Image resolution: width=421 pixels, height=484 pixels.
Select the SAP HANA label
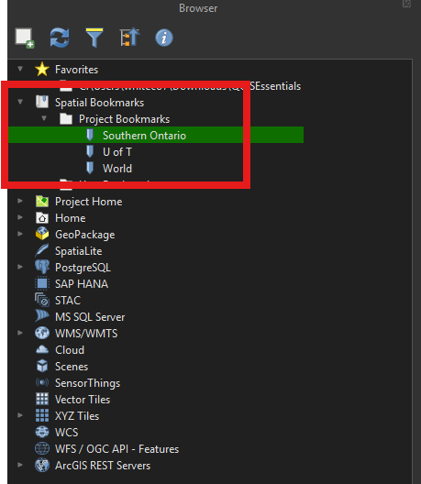point(82,284)
